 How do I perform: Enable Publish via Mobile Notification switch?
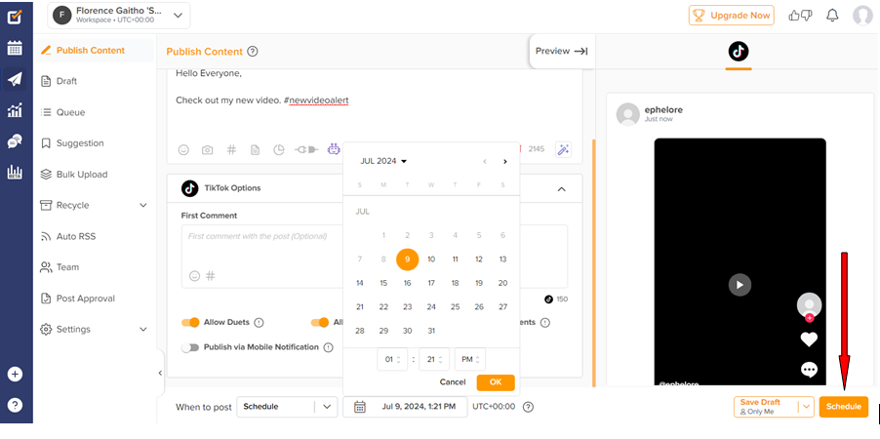(x=190, y=347)
